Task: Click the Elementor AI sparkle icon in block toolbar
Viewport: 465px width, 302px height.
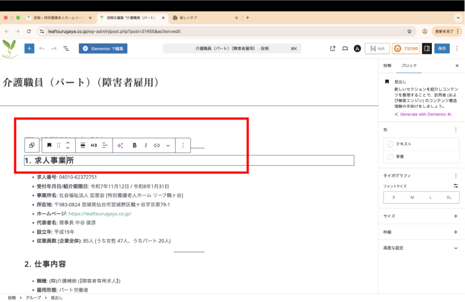Action: coord(120,146)
